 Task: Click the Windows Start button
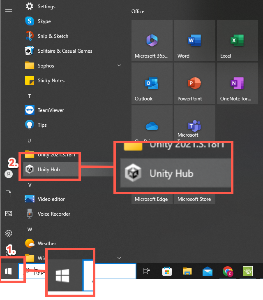(x=8, y=271)
